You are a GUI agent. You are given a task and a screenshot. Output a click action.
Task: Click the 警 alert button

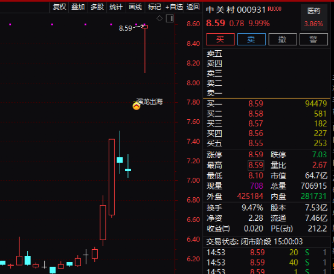(x=313, y=39)
